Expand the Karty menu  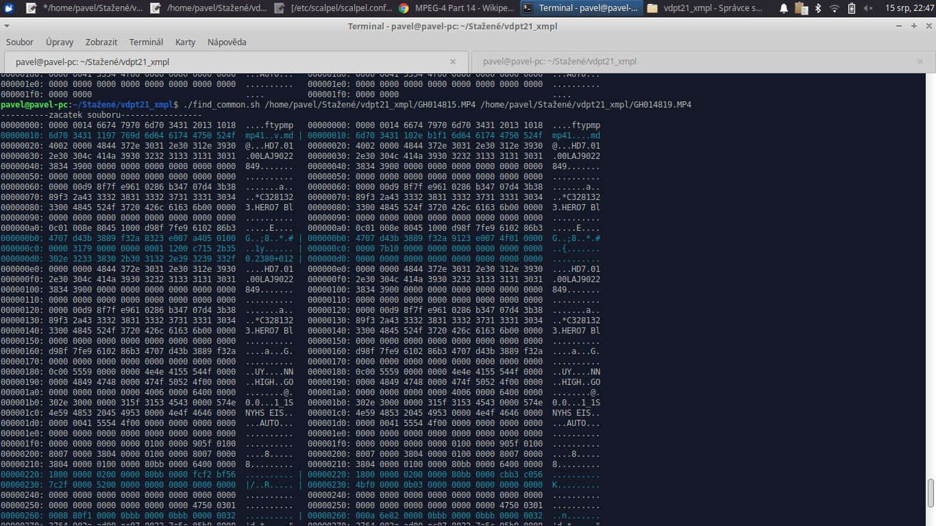(x=185, y=42)
